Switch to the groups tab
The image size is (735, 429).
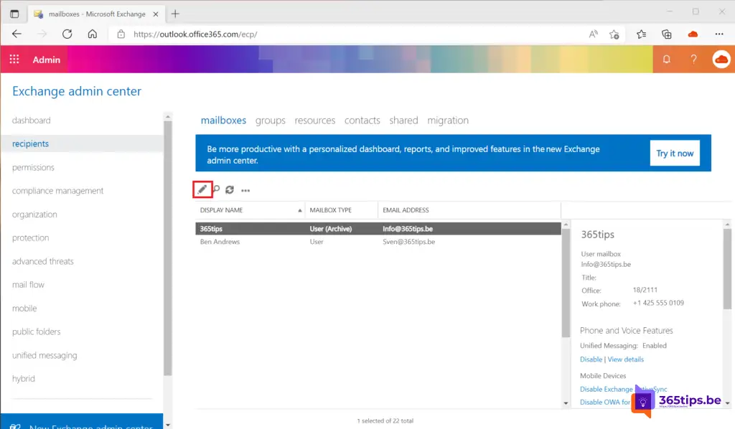[x=270, y=121]
